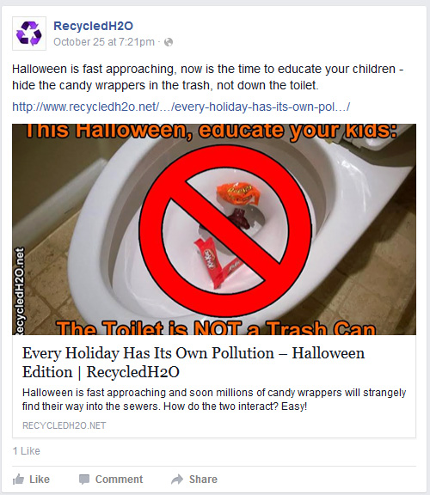Select the Share button text

[203, 480]
